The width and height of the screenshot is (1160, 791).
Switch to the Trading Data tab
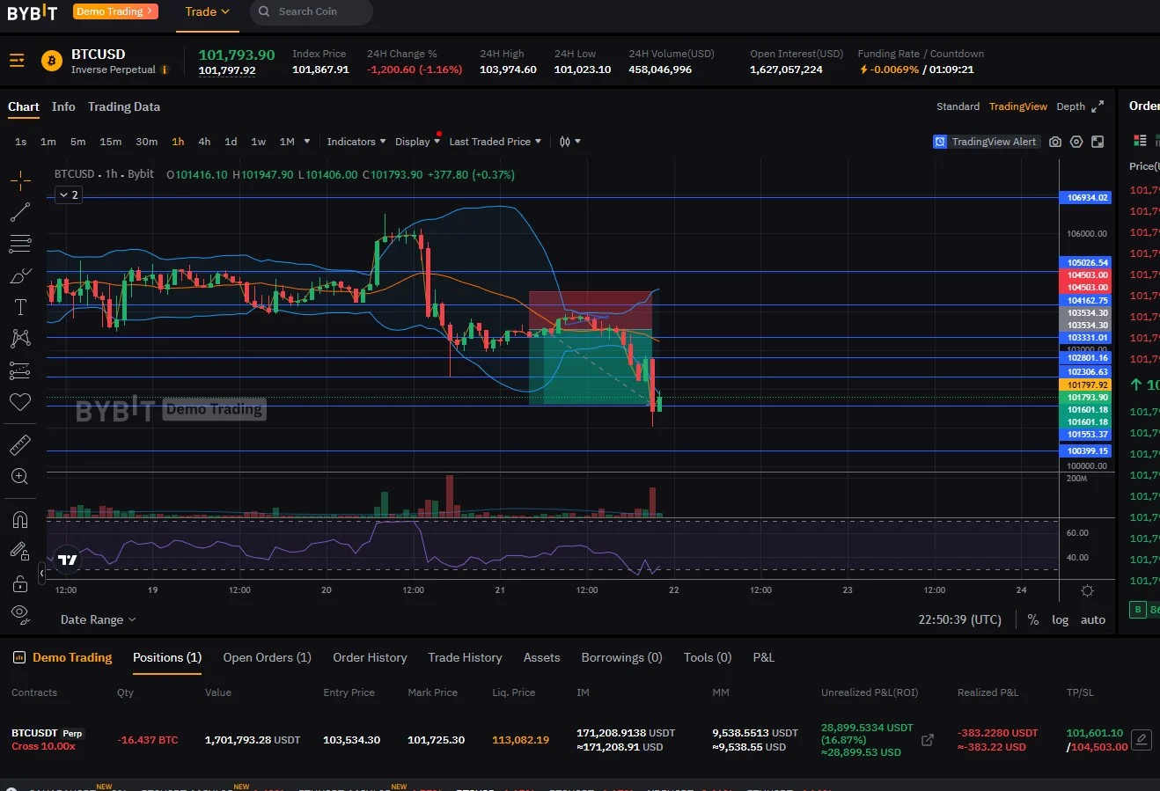(x=124, y=106)
